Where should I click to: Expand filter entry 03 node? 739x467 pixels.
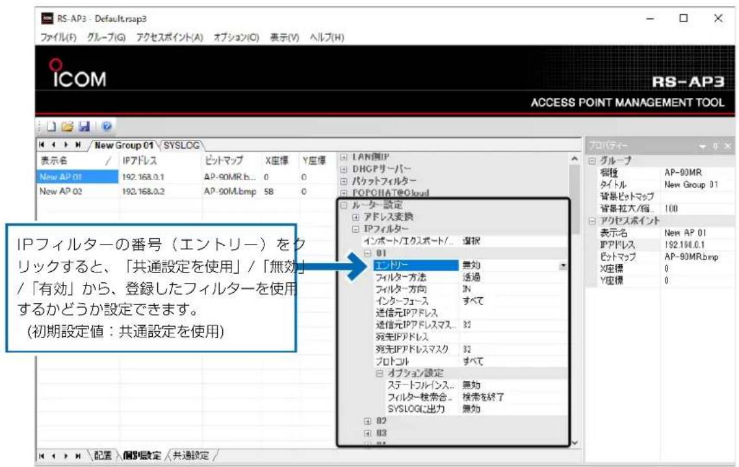pos(368,433)
